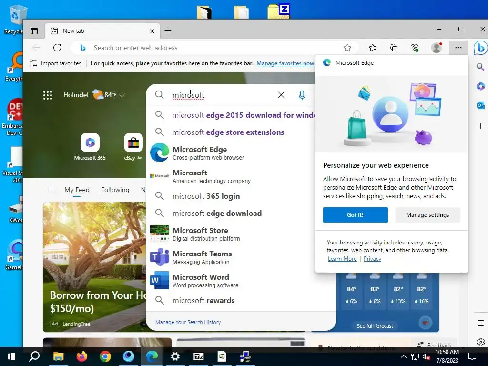The height and width of the screenshot is (366, 488).
Task: Add this page to favorites star icon
Action: point(347,48)
